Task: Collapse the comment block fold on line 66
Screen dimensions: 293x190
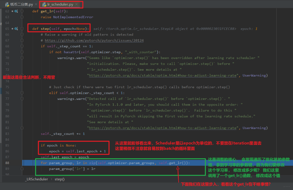Action: (x=22, y=34)
